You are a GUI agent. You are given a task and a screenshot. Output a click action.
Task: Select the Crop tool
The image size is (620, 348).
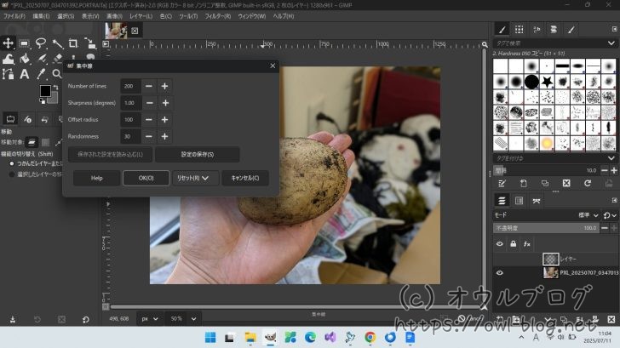click(72, 43)
